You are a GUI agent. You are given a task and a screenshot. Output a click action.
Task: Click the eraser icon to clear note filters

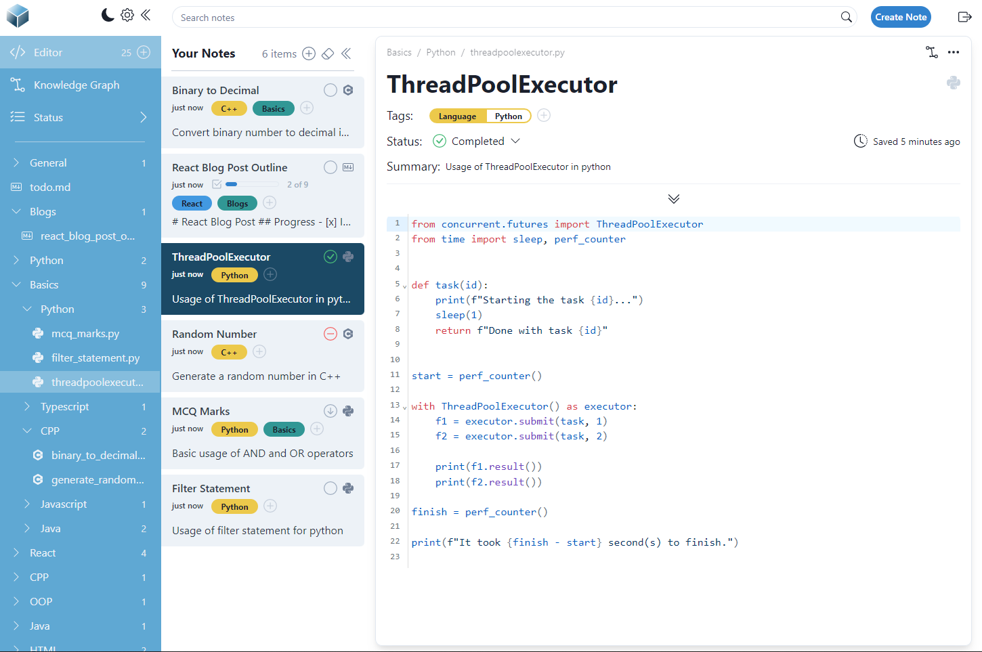coord(328,53)
